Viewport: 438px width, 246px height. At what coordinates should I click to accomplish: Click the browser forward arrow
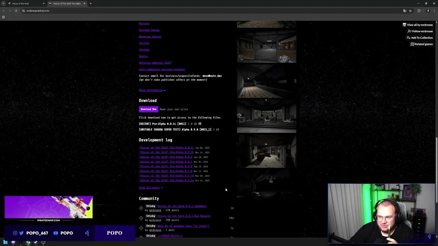10,11
